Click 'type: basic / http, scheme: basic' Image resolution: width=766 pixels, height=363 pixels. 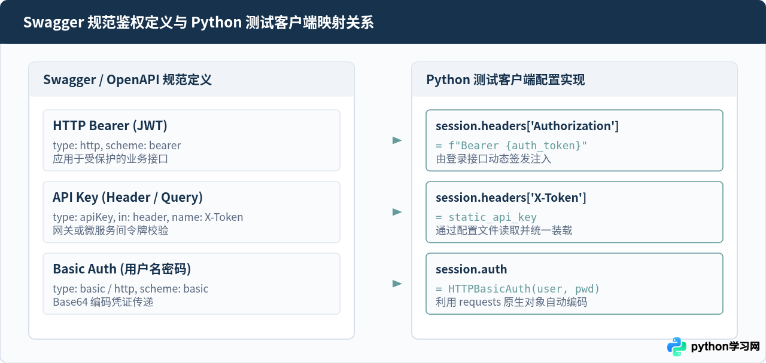pyautogui.click(x=130, y=289)
